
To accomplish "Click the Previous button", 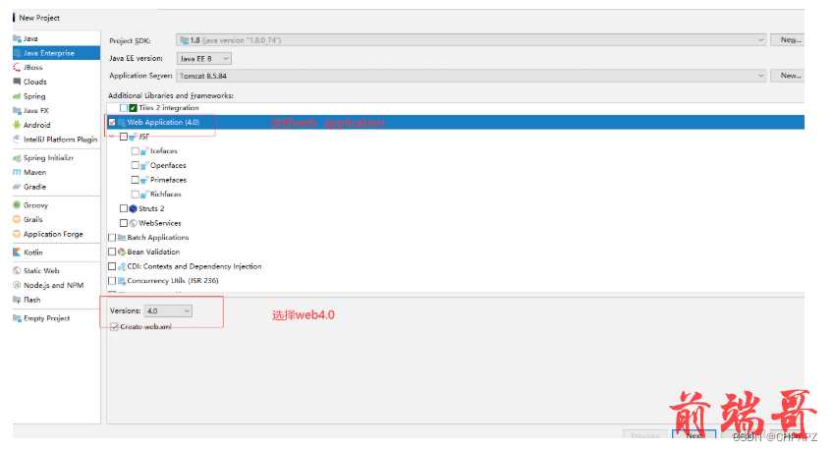I will point(645,435).
